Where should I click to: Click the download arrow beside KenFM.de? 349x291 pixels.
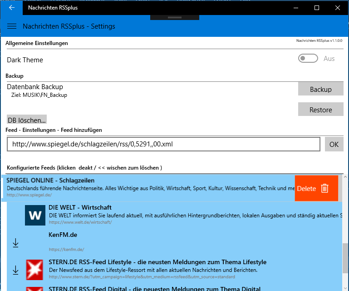(15, 243)
